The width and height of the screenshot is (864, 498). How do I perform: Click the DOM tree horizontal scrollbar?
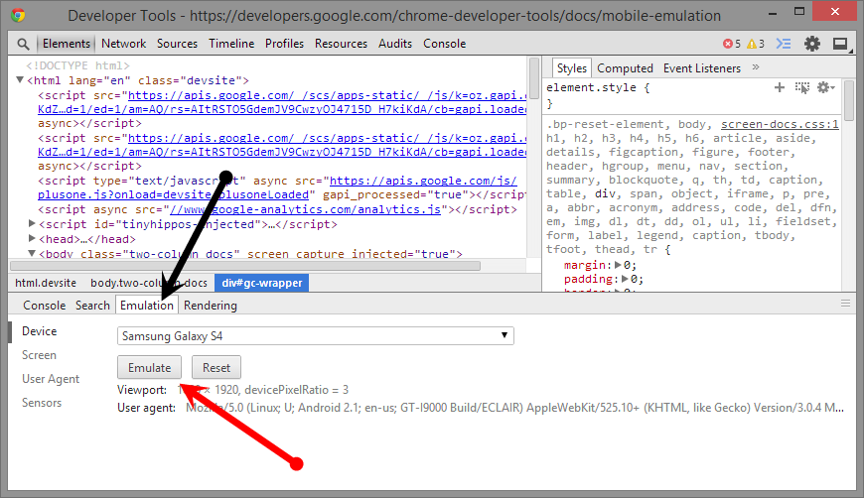[244, 266]
